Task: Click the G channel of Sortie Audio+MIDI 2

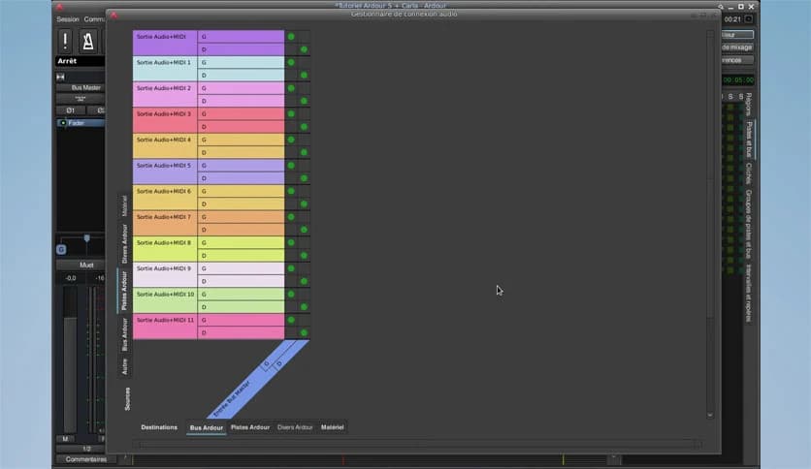Action: (241, 88)
